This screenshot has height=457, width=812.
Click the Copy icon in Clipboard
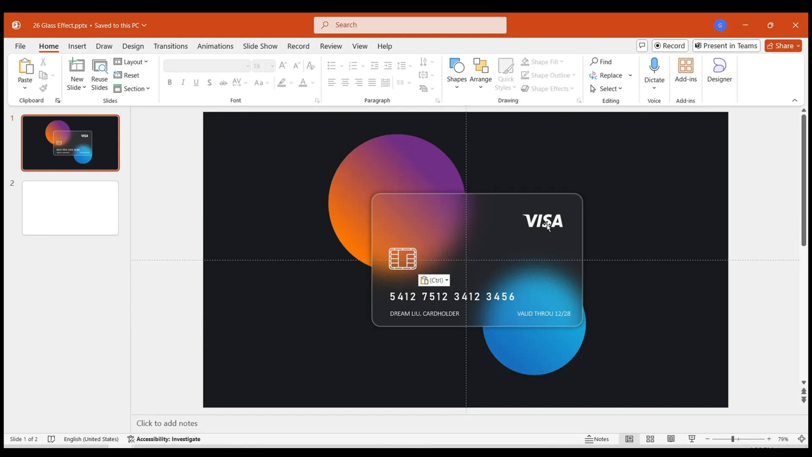(x=43, y=75)
